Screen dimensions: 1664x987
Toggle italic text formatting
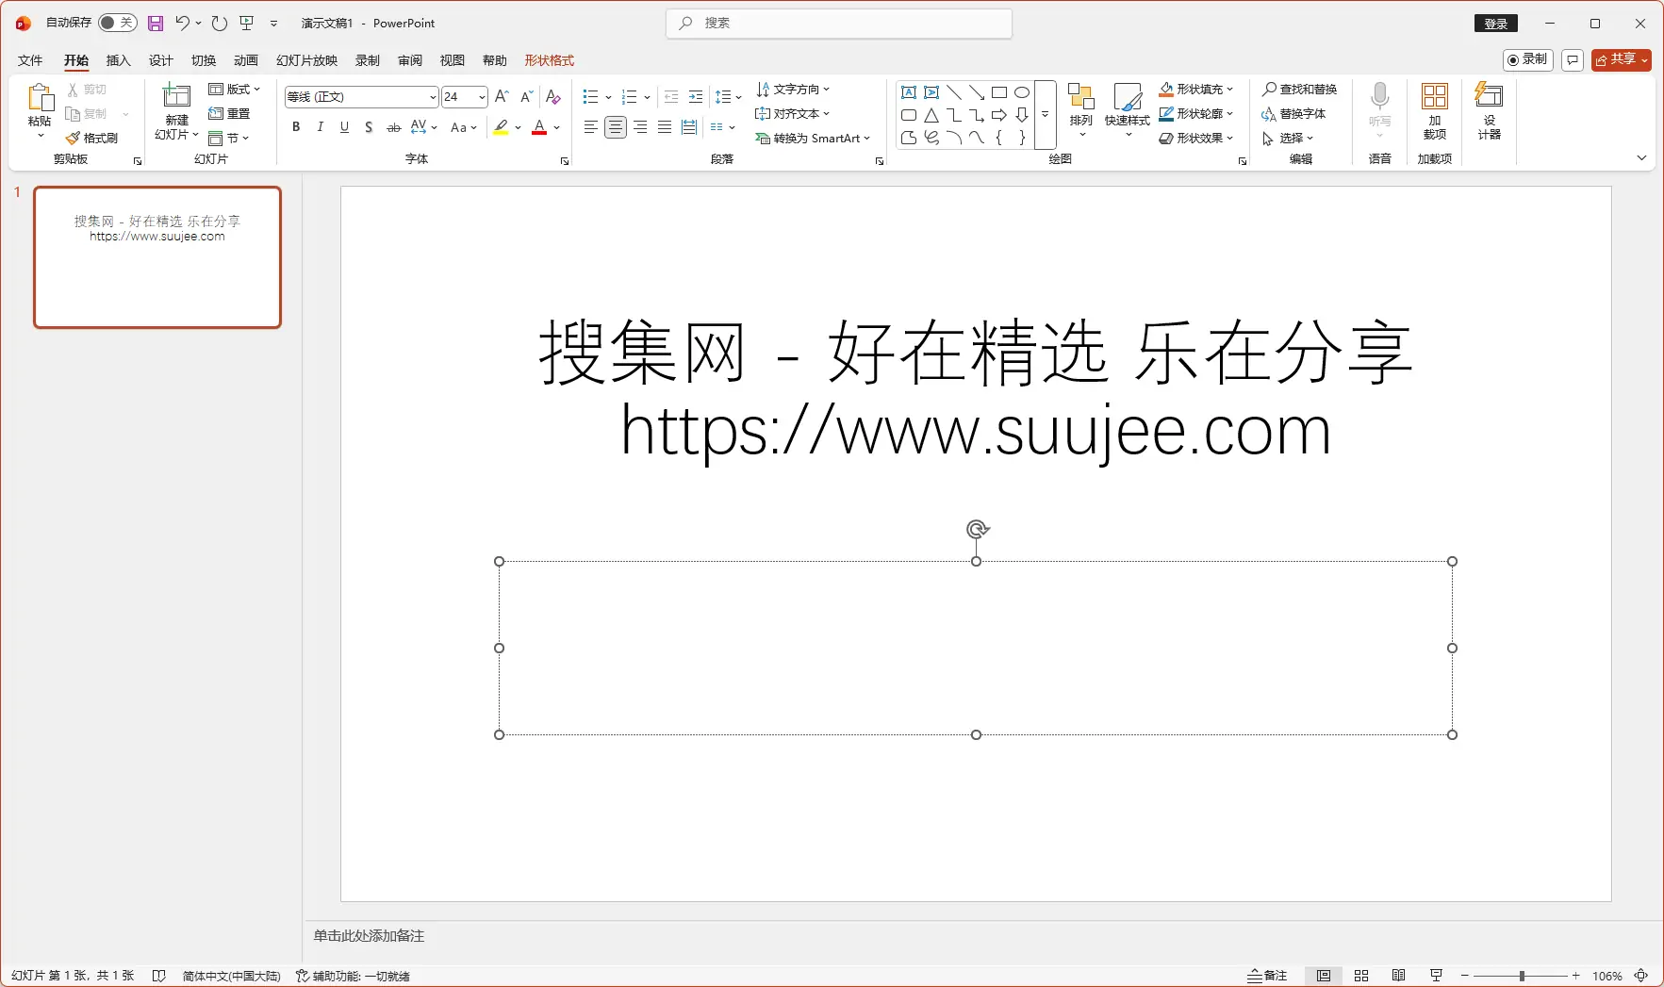tap(321, 127)
